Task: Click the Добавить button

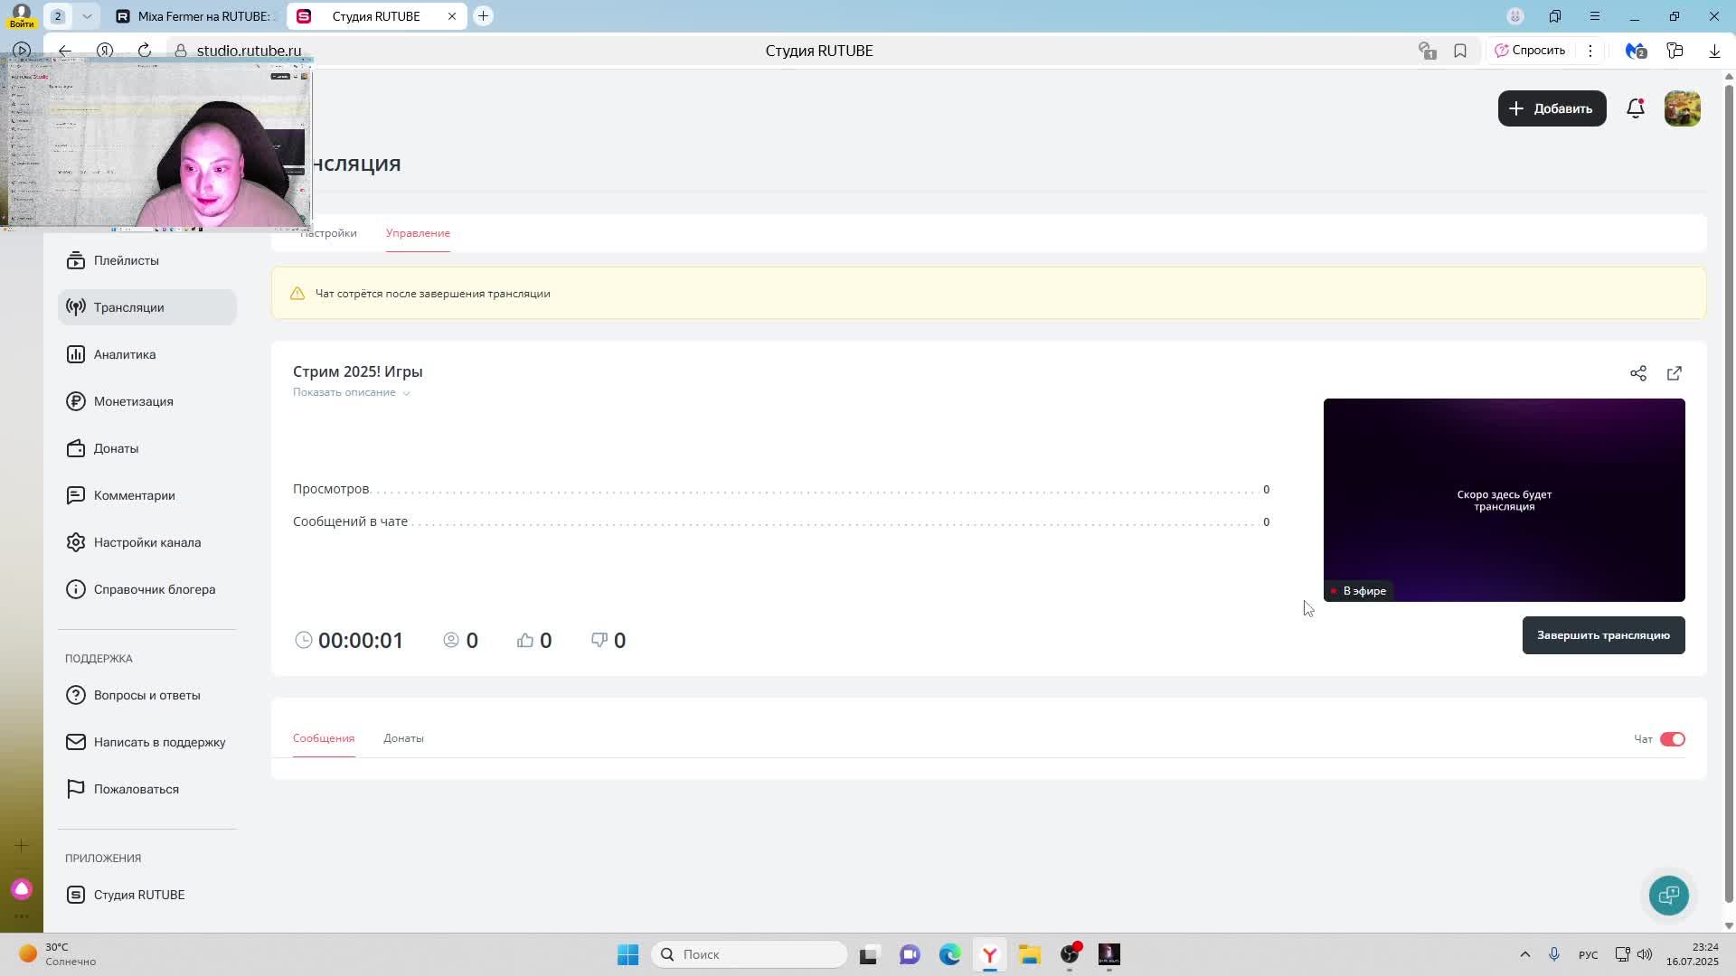Action: (x=1552, y=108)
